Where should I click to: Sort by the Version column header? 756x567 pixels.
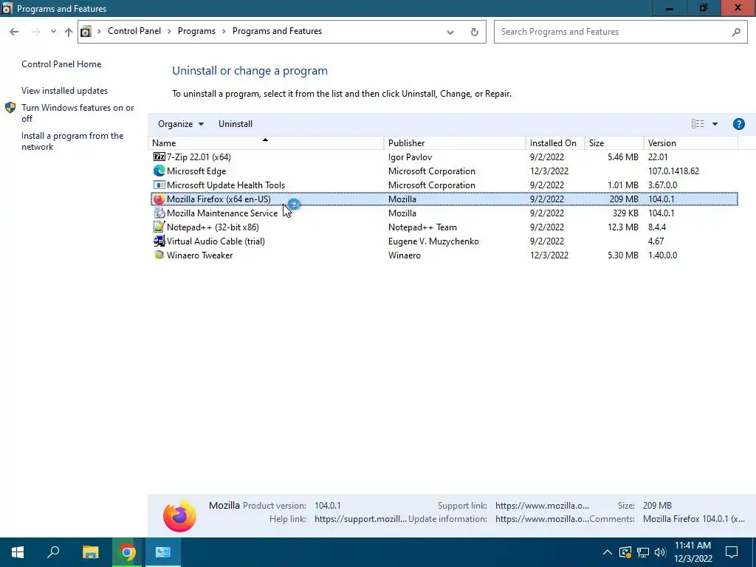click(x=690, y=142)
